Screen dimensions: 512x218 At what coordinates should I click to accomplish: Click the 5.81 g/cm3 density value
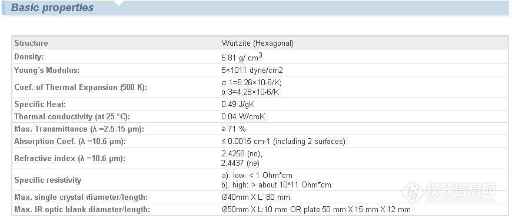(x=242, y=57)
